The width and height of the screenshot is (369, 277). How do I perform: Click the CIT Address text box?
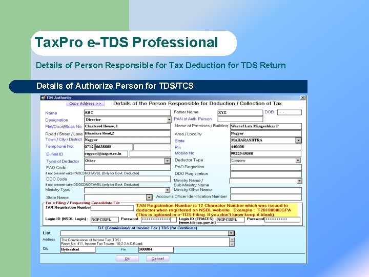point(145,242)
